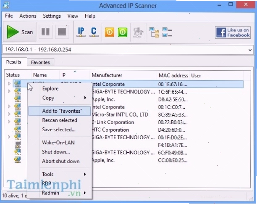Click the orange power shut down icon
Screen dimensions: 257x204
pos(110,32)
